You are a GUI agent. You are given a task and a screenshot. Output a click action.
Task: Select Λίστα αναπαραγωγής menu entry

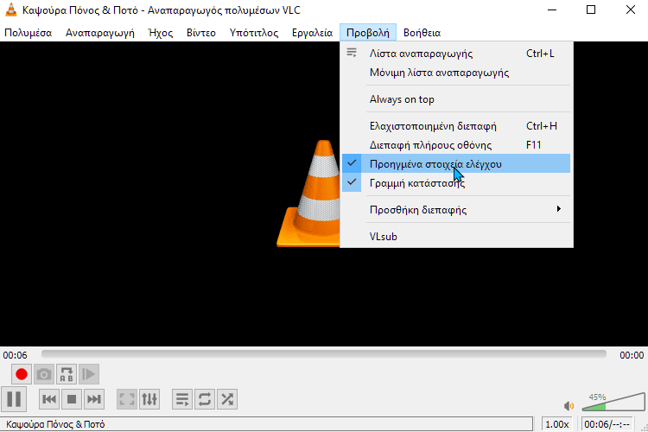tap(456, 54)
